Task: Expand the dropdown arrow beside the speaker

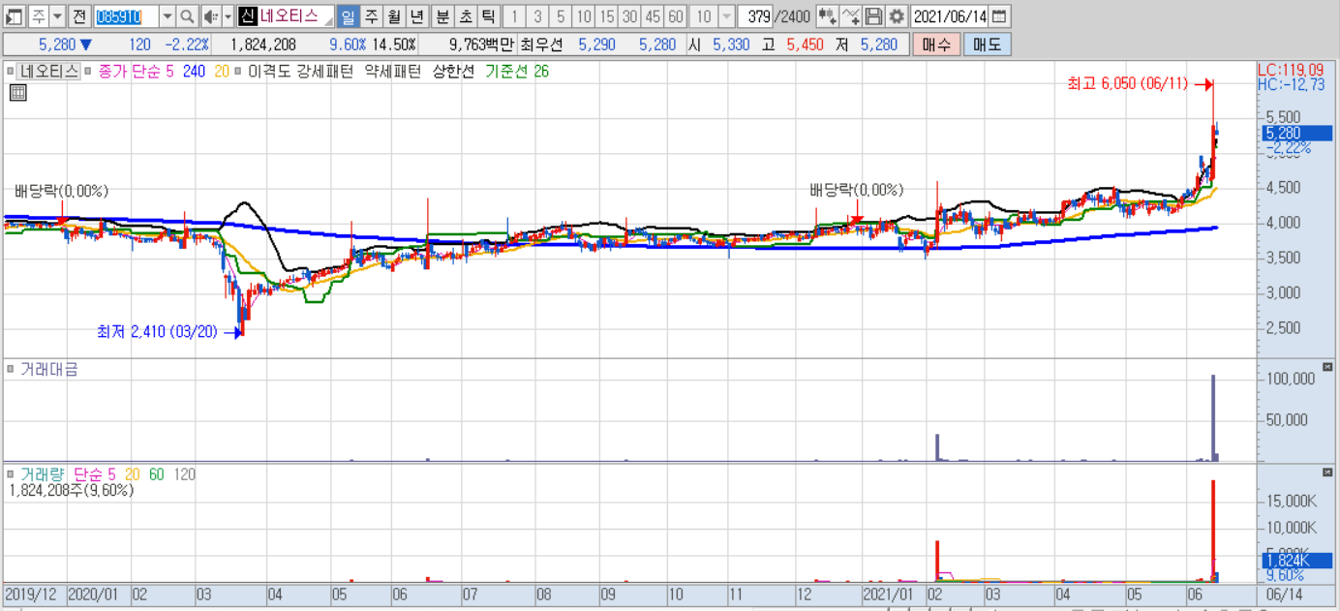Action: point(228,16)
